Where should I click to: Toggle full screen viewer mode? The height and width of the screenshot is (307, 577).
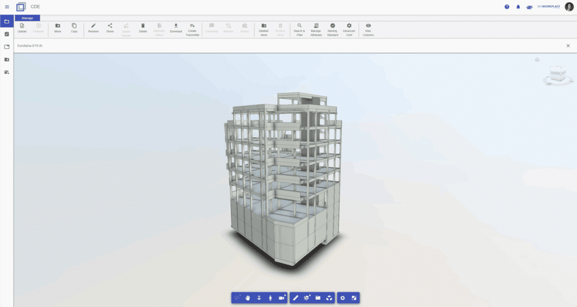pos(354,297)
